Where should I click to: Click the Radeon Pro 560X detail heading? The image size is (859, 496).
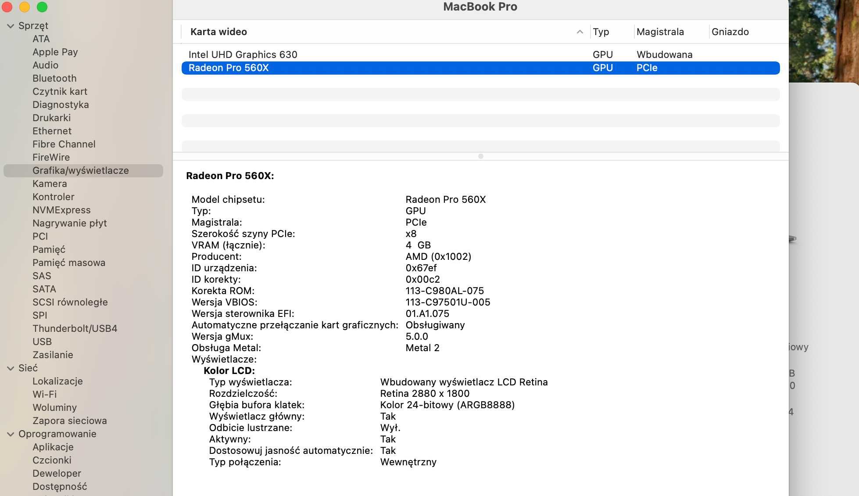pos(230,176)
